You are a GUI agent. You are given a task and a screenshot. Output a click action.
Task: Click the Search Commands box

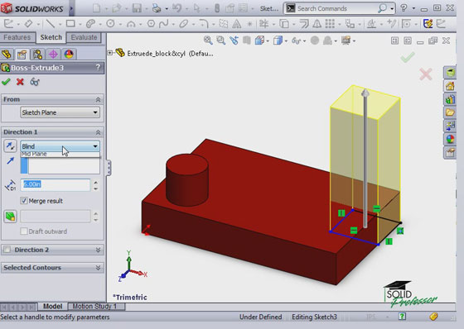pos(339,8)
